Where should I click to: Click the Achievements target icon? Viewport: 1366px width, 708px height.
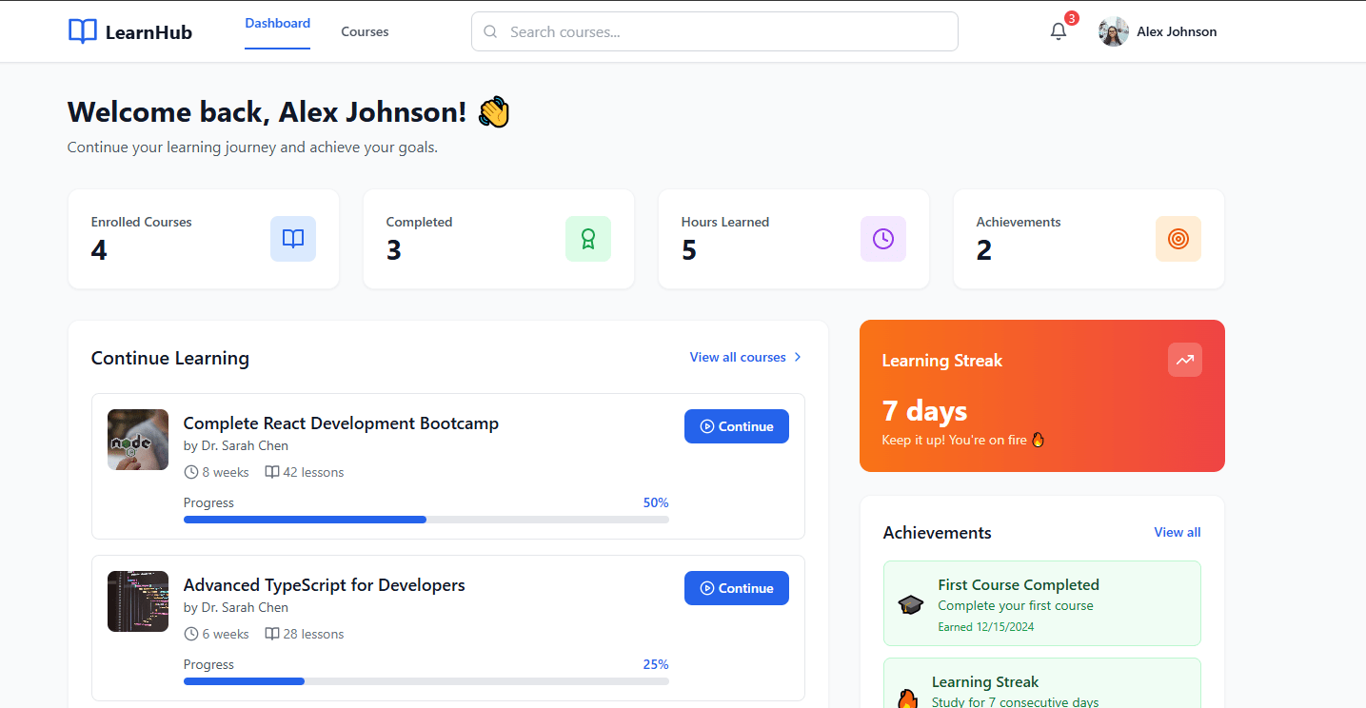pos(1178,239)
